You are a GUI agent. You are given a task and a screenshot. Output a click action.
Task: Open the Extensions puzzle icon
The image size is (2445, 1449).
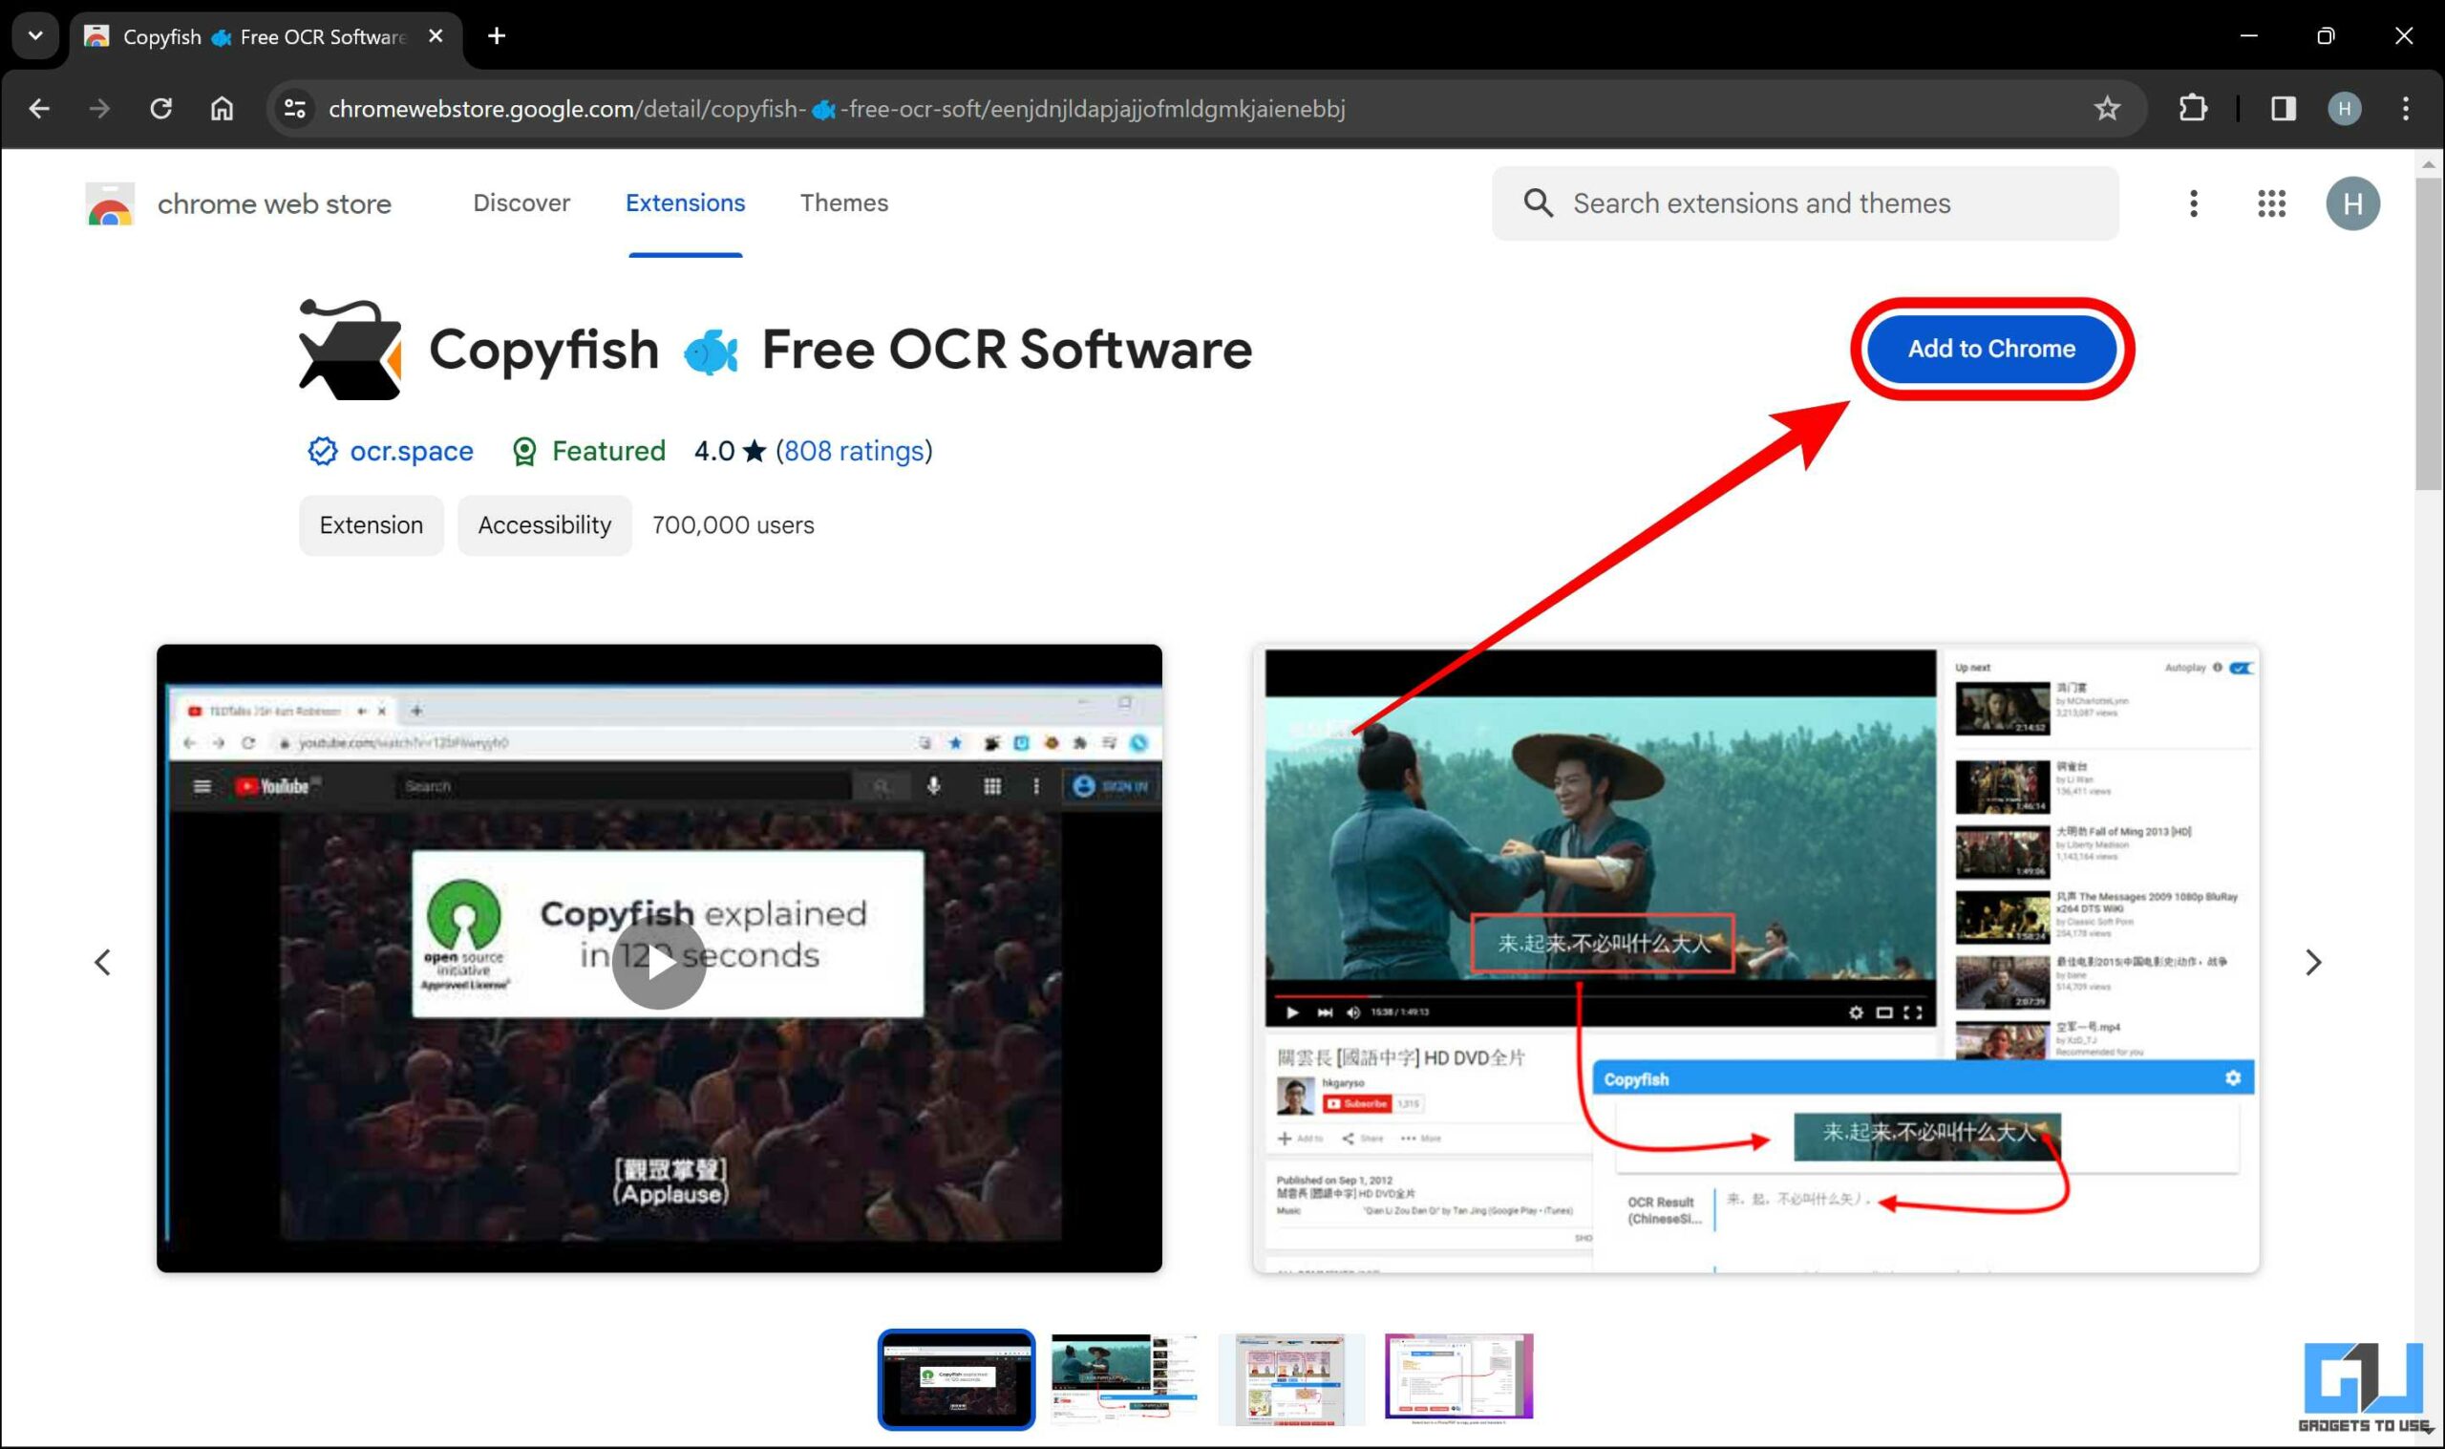pyautogui.click(x=2192, y=108)
